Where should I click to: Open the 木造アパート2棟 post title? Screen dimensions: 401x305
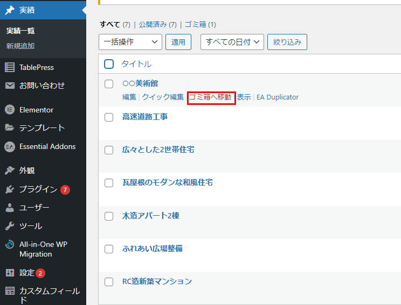(x=150, y=216)
